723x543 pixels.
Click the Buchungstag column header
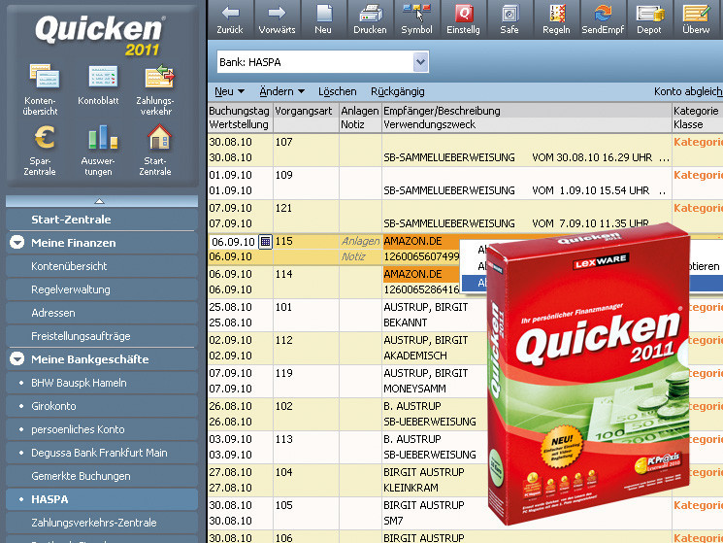[x=239, y=111]
